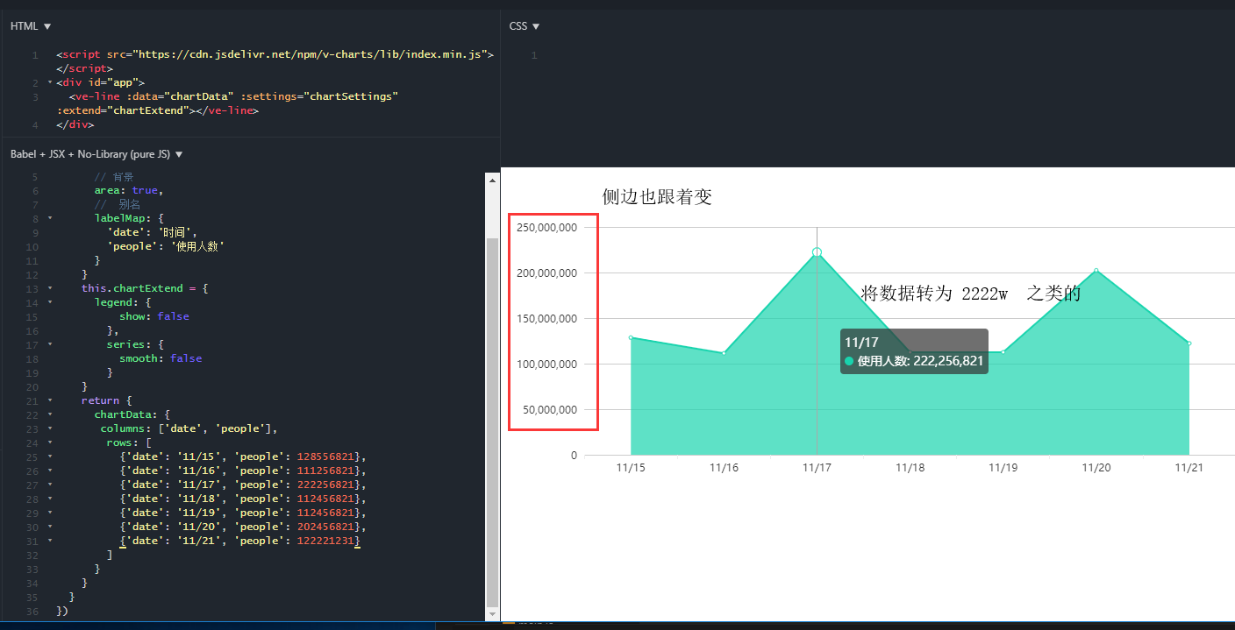This screenshot has height=630, width=1235.
Task: Collapse the chartExtend object fold arrow
Action: 48,288
